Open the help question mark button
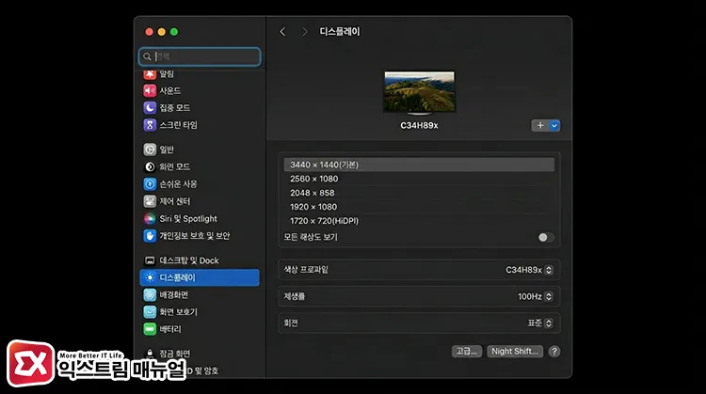 point(554,352)
